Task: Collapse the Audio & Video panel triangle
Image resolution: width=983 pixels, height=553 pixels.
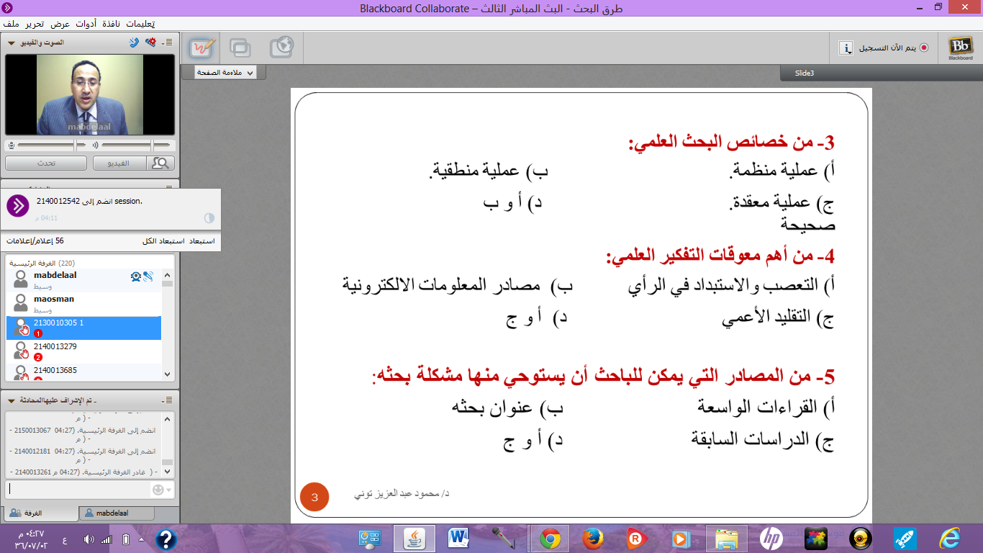Action: point(11,42)
